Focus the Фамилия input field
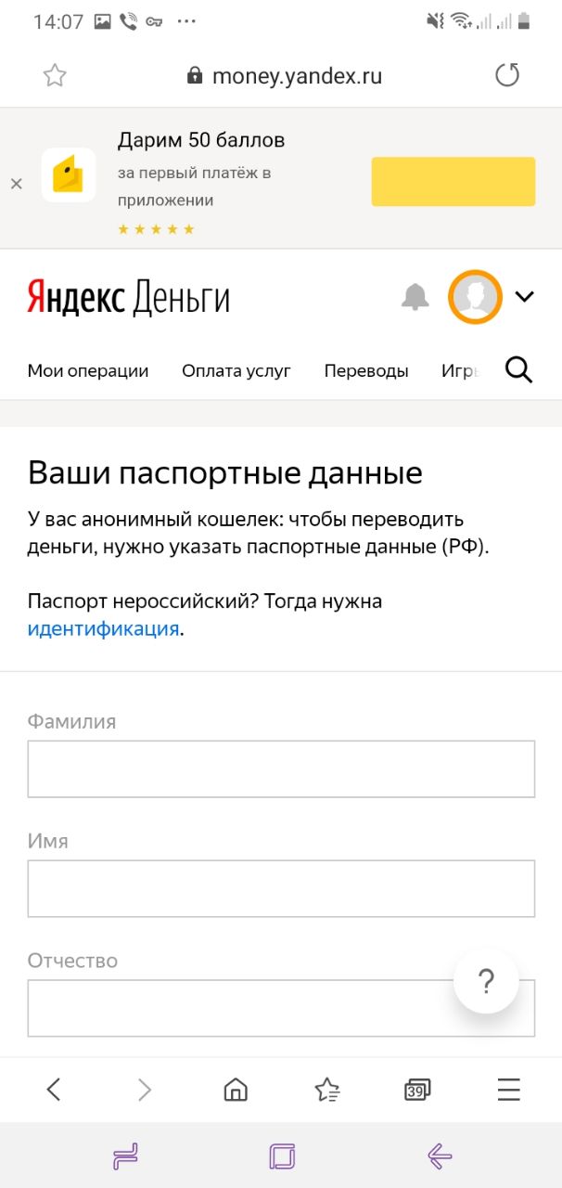Viewport: 562px width, 1188px height. point(281,768)
